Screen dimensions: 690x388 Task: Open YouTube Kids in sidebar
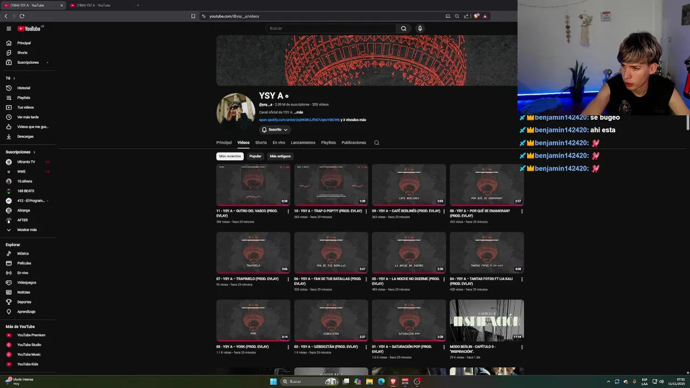(x=27, y=364)
